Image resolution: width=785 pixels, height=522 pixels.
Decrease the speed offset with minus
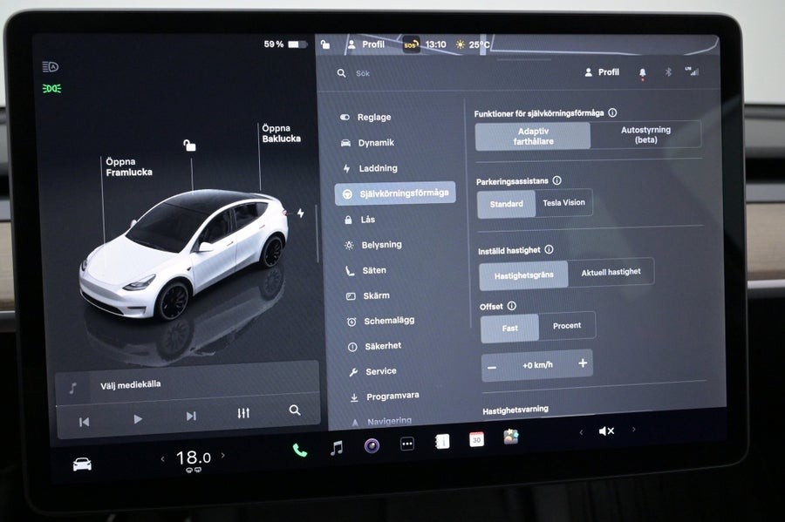coord(492,368)
